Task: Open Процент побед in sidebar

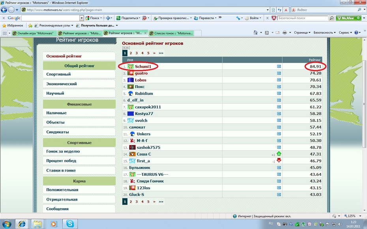Action: (x=61, y=161)
